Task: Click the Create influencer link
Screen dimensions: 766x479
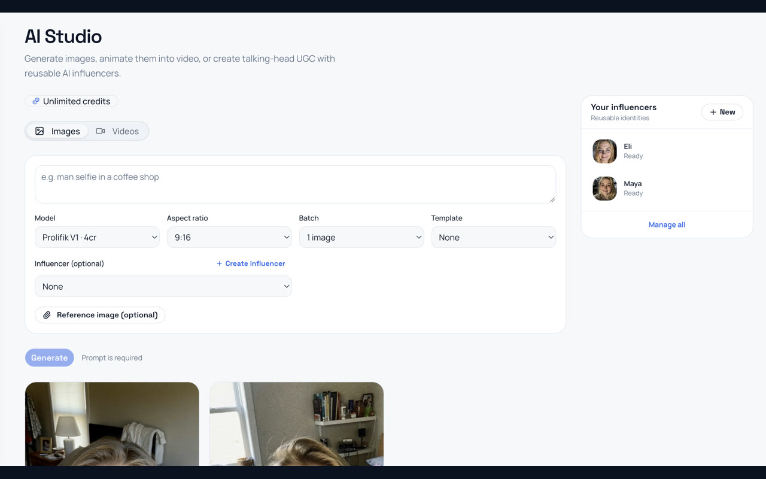Action: (x=251, y=263)
